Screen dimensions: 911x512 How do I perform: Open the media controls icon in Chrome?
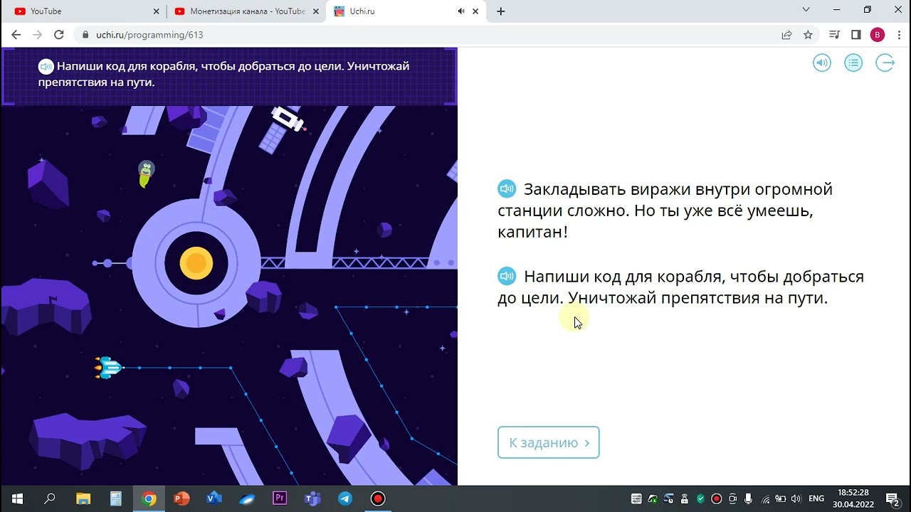click(835, 35)
